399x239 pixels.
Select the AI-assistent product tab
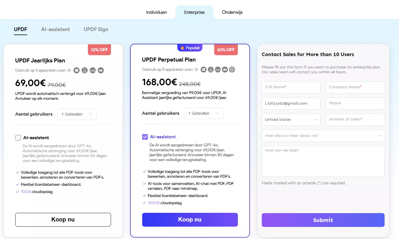coord(55,29)
